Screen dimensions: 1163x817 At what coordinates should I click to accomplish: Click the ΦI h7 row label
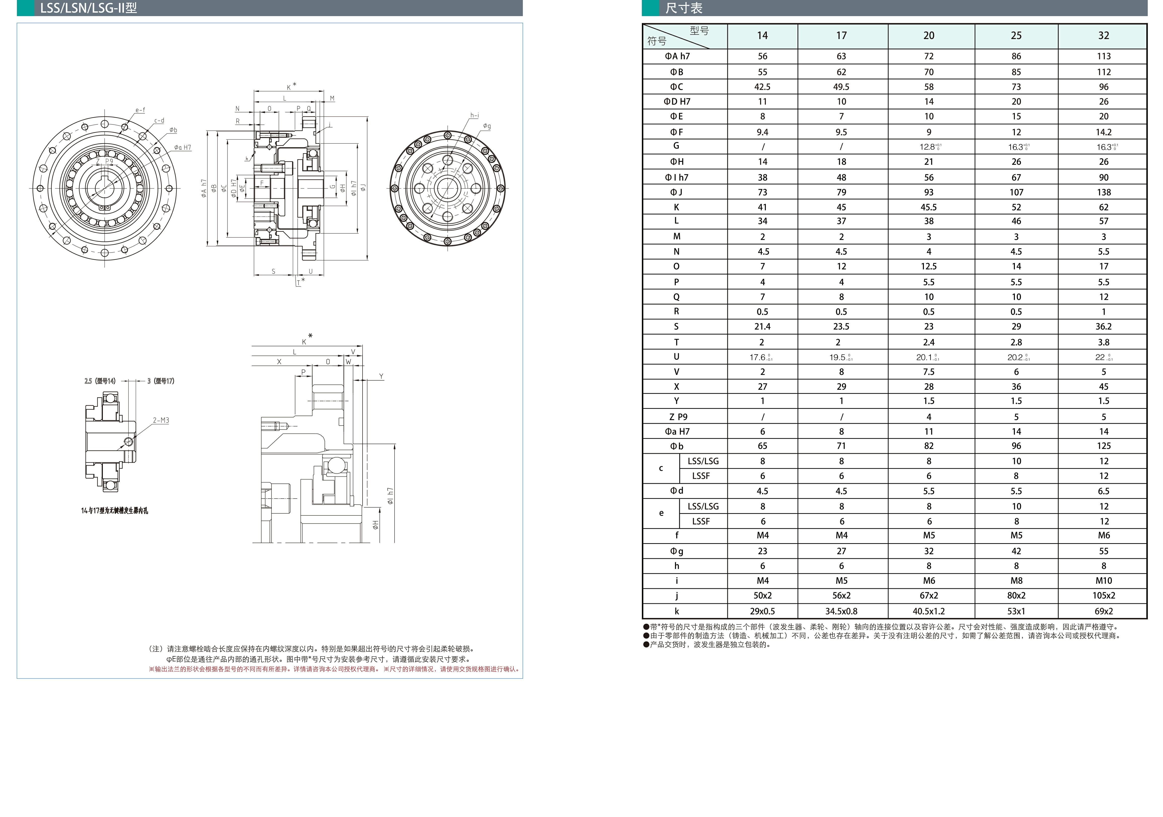click(x=677, y=177)
